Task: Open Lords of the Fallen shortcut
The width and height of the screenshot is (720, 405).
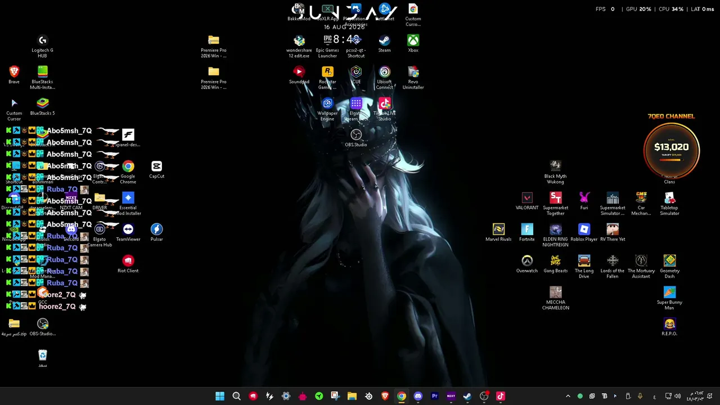Action: point(613,267)
